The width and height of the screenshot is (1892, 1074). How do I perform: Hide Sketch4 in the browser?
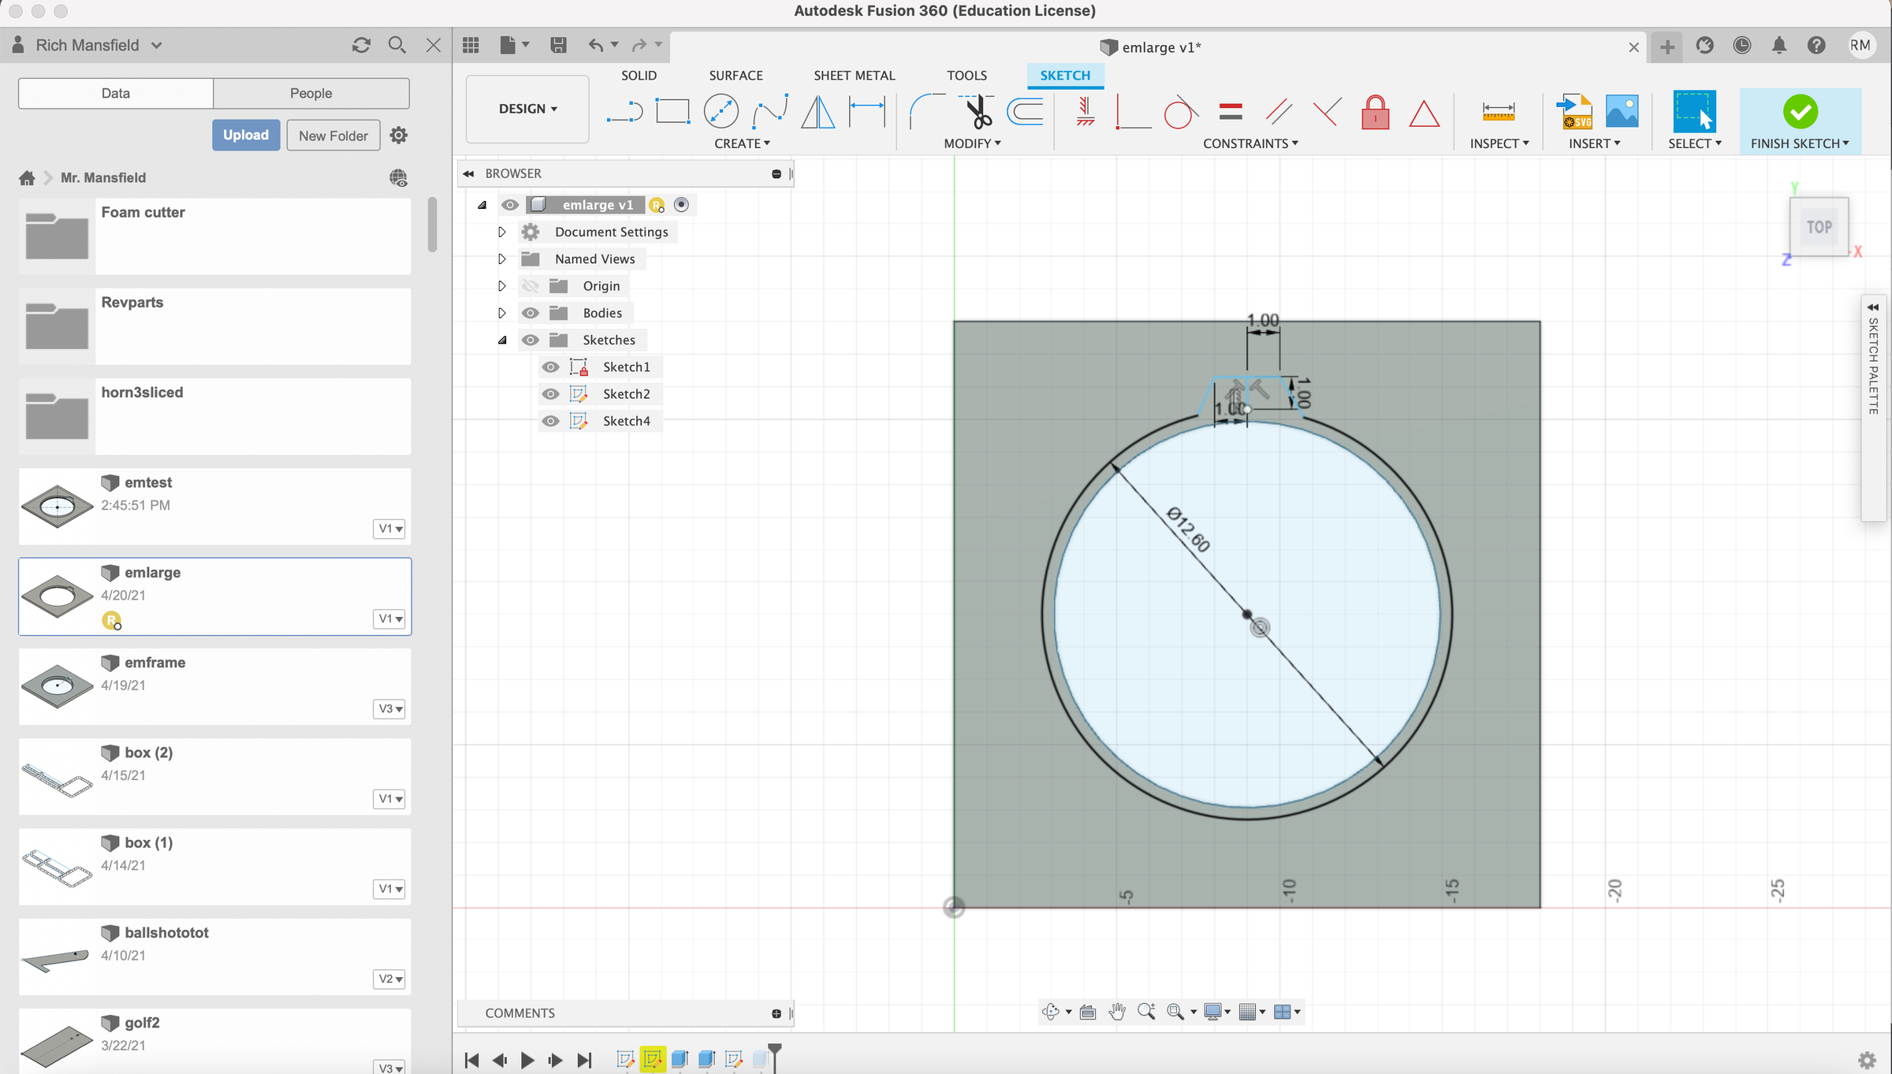click(550, 421)
